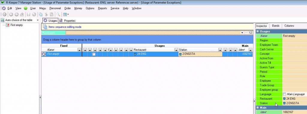Collapse the Usages section in Inspector
The height and width of the screenshot is (114, 307).
[x=258, y=31]
